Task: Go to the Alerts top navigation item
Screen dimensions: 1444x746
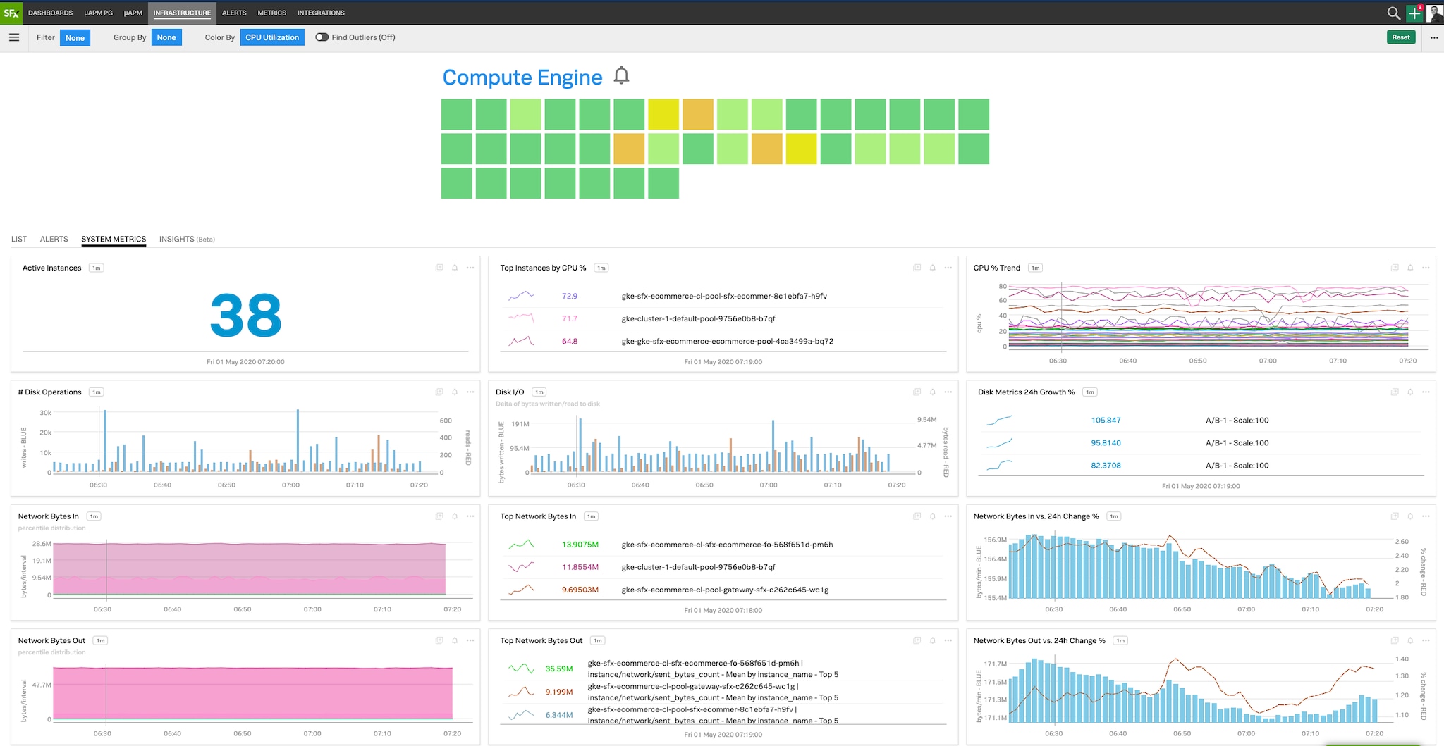Action: pyautogui.click(x=234, y=13)
